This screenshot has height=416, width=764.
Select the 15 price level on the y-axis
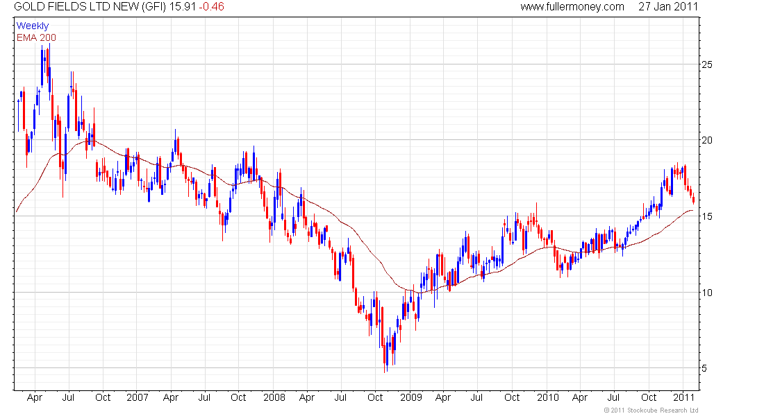coord(708,216)
